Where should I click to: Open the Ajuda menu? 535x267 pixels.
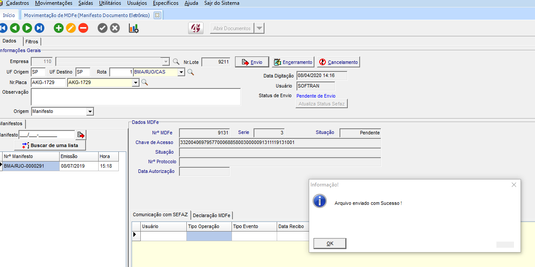click(191, 3)
